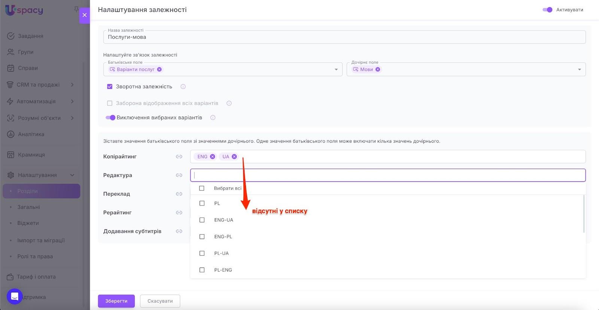The height and width of the screenshot is (310, 599).
Task: Show info for Зворотна залежність
Action: [x=183, y=87]
